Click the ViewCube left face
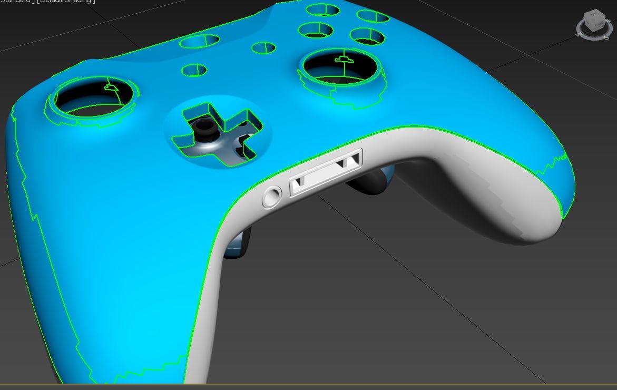 [589, 24]
